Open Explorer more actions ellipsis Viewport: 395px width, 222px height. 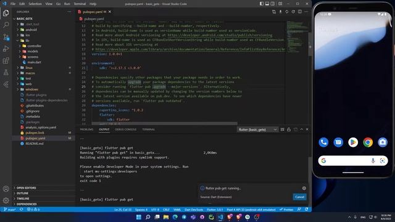click(69, 12)
